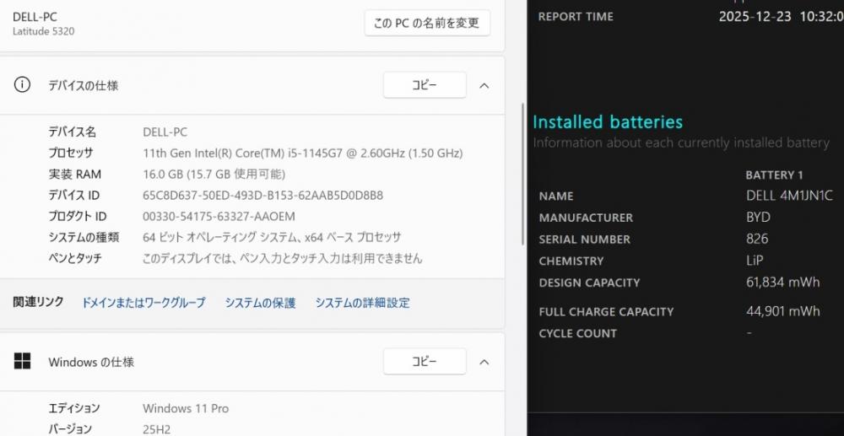
Task: Open システムの詳細設定 link
Action: pyautogui.click(x=362, y=303)
